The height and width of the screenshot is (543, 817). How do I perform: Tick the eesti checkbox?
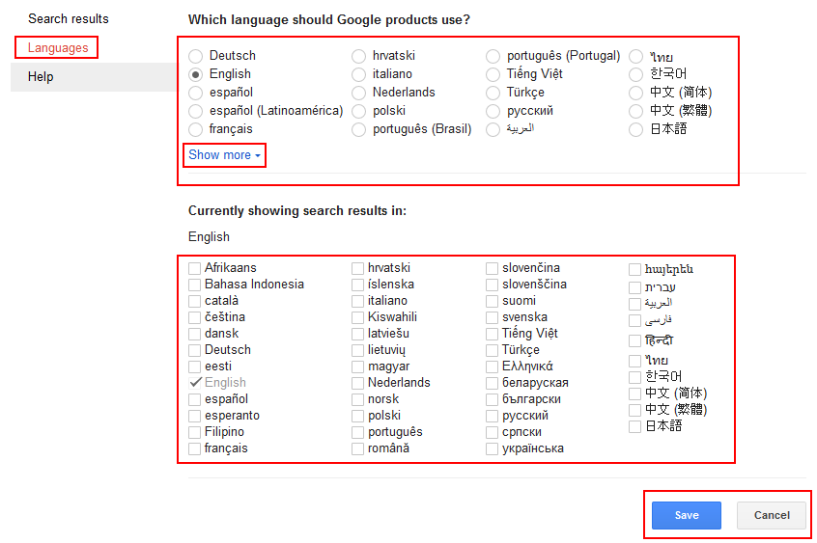tap(194, 367)
